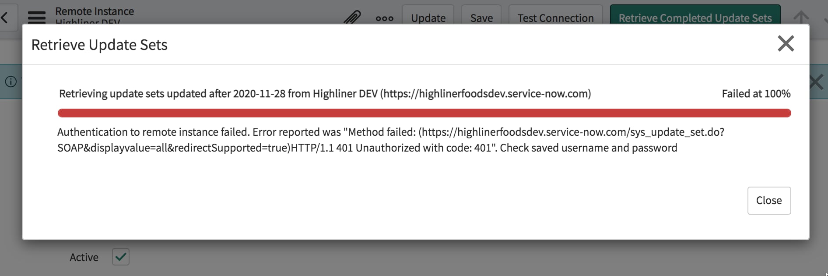Toggle the Active checkbox

(121, 257)
